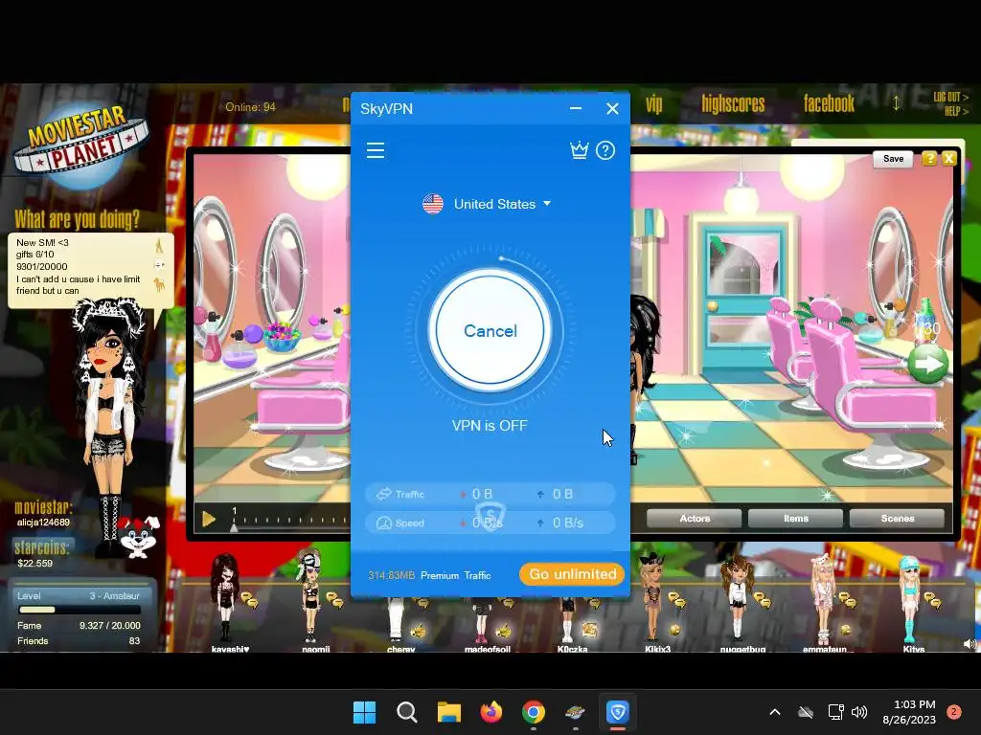Select friend nuggetbug avatar
The width and height of the screenshot is (981, 735).
point(737,599)
